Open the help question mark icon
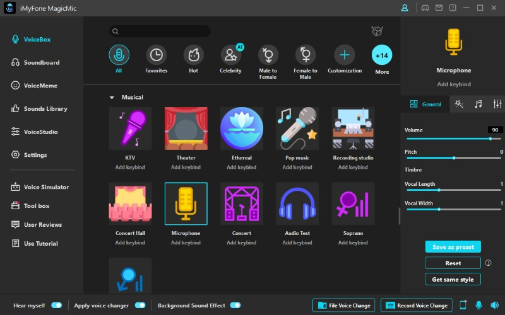 (453, 8)
